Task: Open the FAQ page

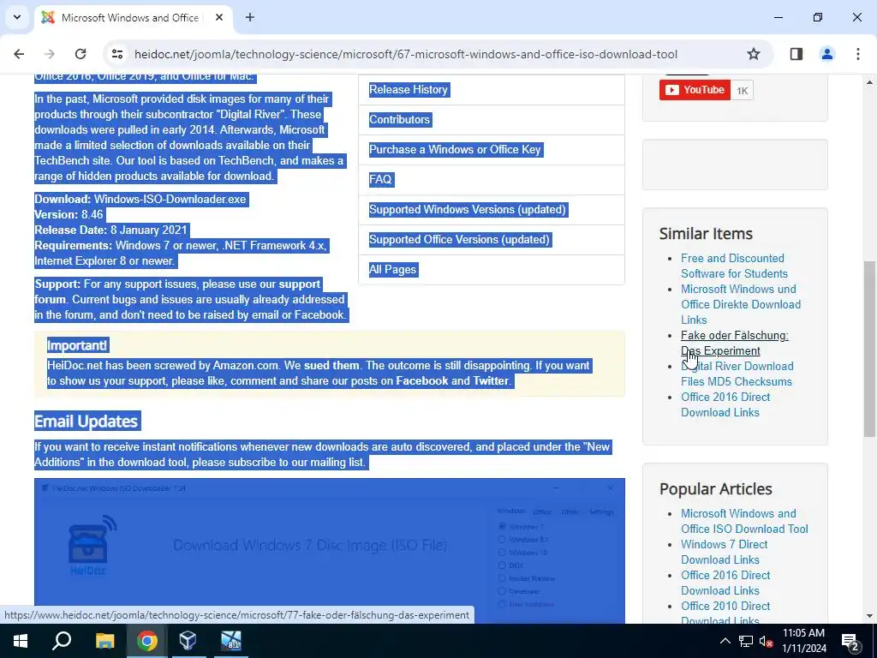Action: 380,179
